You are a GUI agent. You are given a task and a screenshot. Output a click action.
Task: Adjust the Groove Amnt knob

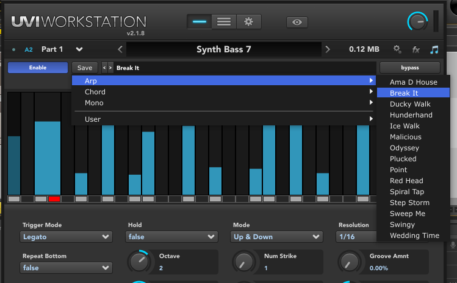349,261
